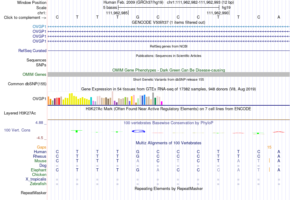Open the RefSeq Curated track label
This screenshot has height=200, width=290.
point(32,51)
